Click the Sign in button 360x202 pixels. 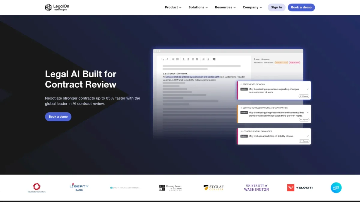276,7
